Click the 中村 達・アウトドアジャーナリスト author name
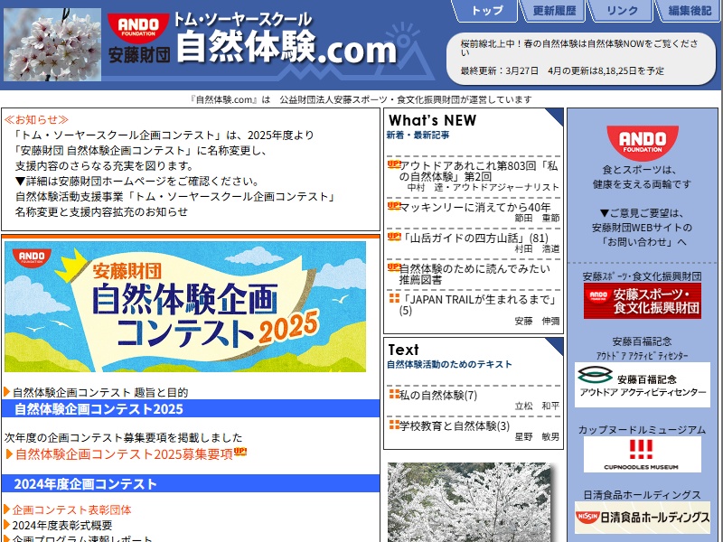The height and width of the screenshot is (542, 723). [x=484, y=187]
